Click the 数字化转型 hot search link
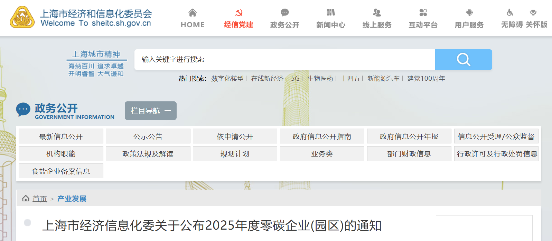The height and width of the screenshot is (241, 552). [x=227, y=79]
